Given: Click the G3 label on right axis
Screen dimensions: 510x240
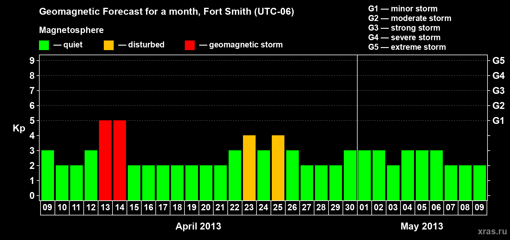Looking at the screenshot, I should pos(498,91).
